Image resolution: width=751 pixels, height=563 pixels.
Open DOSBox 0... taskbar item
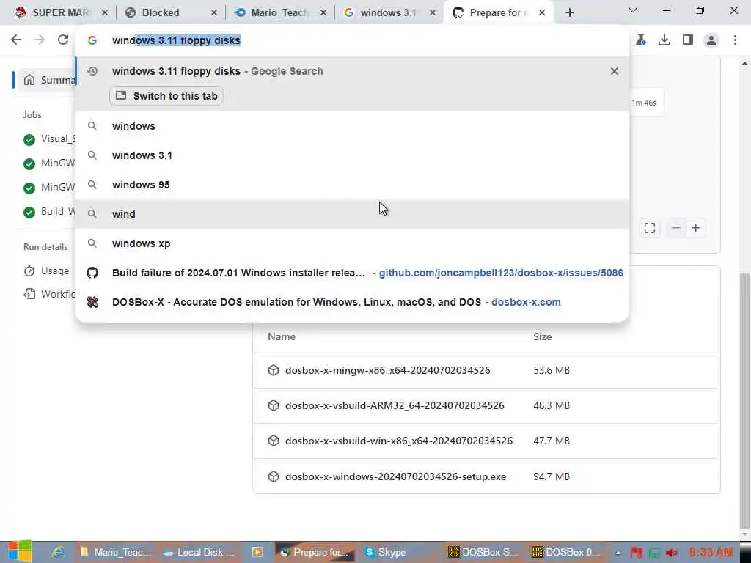[565, 552]
